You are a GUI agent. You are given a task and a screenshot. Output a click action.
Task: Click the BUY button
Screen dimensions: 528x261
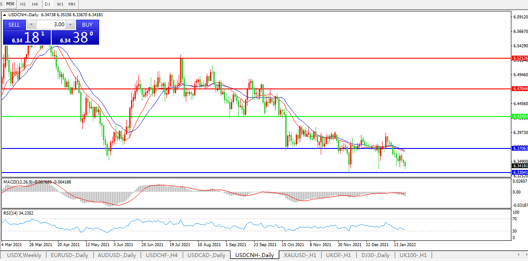tap(87, 25)
